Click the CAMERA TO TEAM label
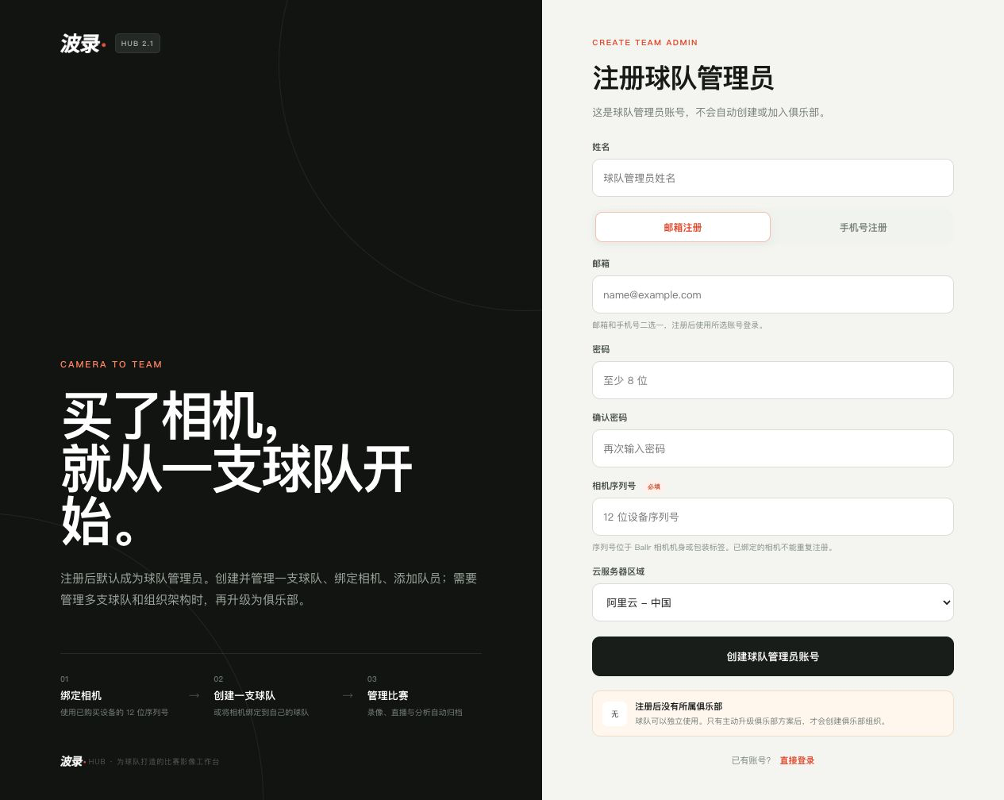Viewport: 1004px width, 800px height. [111, 364]
